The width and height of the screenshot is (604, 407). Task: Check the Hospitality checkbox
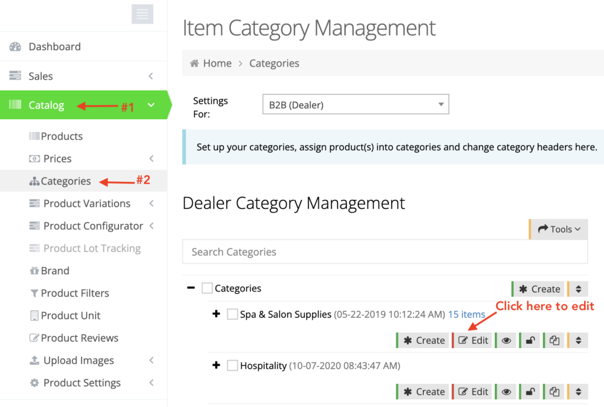tap(232, 365)
